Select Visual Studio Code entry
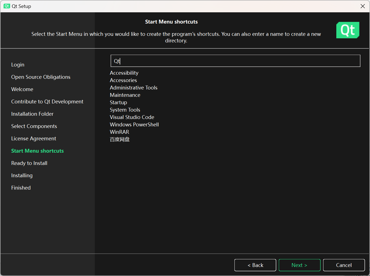 pos(132,117)
